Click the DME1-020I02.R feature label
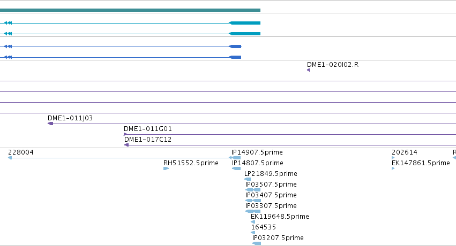The image size is (456, 246). [333, 65]
